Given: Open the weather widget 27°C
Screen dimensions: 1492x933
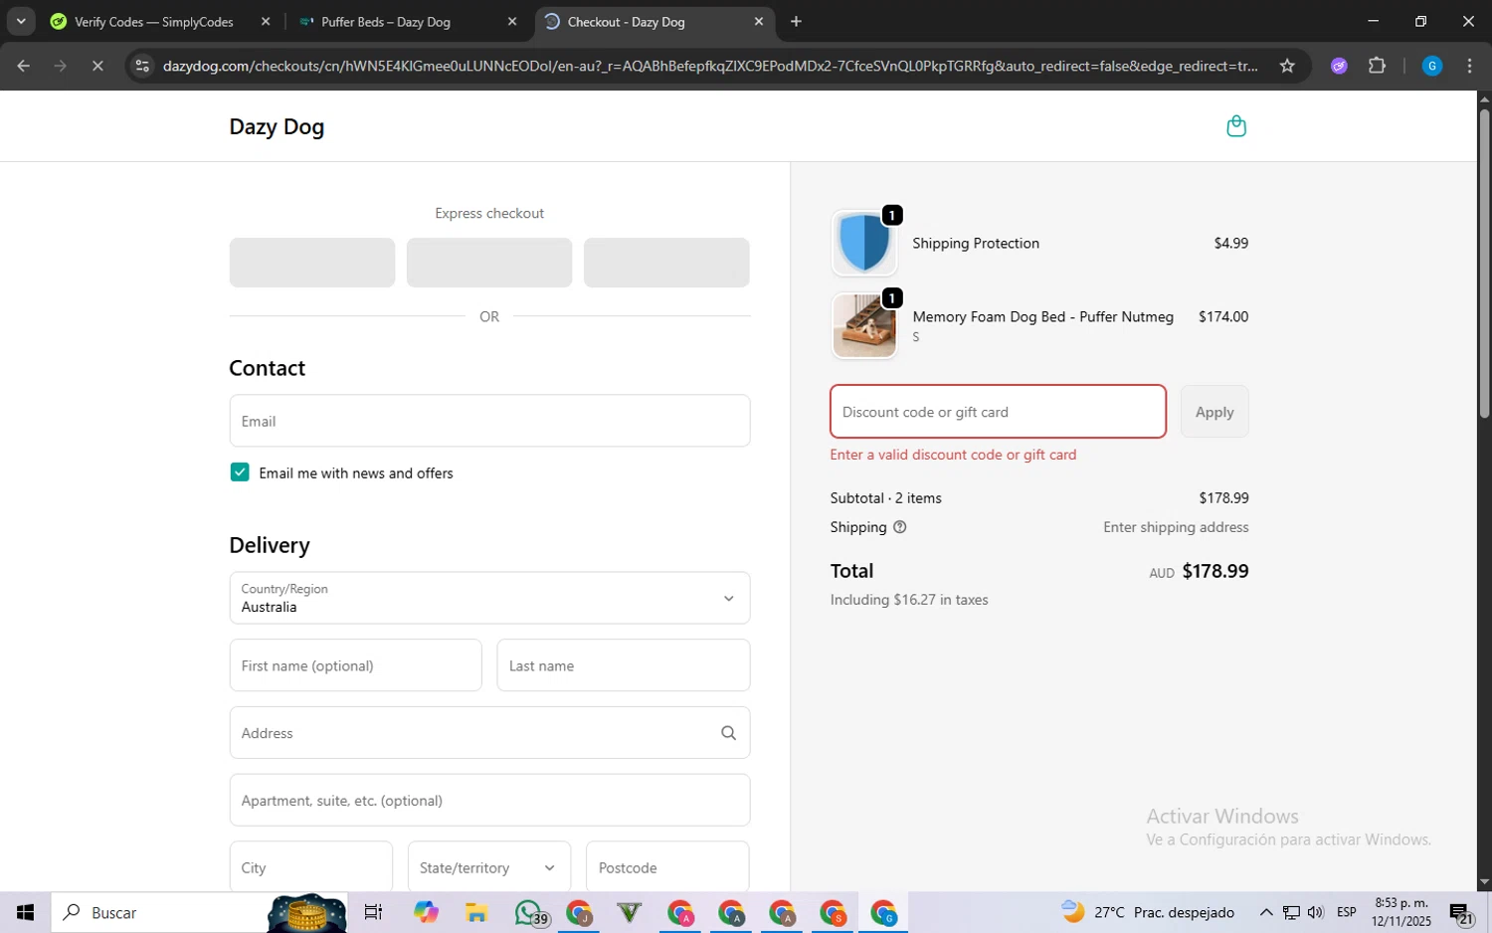Looking at the screenshot, I should point(1147,912).
